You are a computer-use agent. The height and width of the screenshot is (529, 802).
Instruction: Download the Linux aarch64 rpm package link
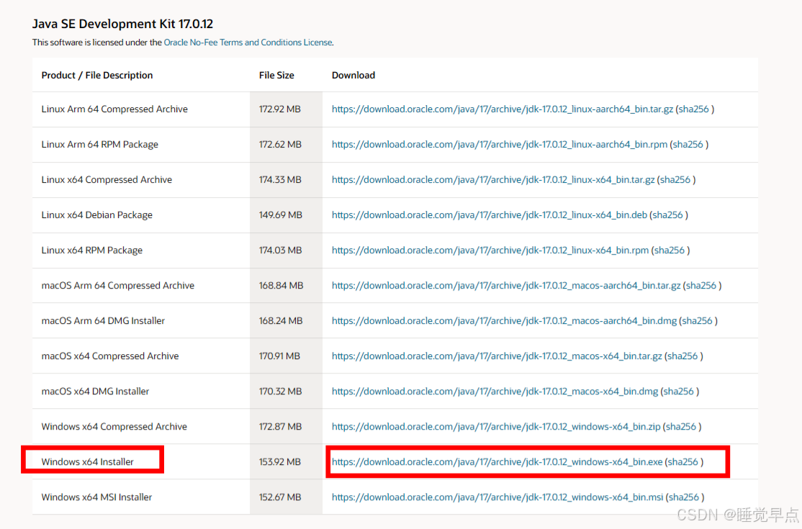(499, 144)
